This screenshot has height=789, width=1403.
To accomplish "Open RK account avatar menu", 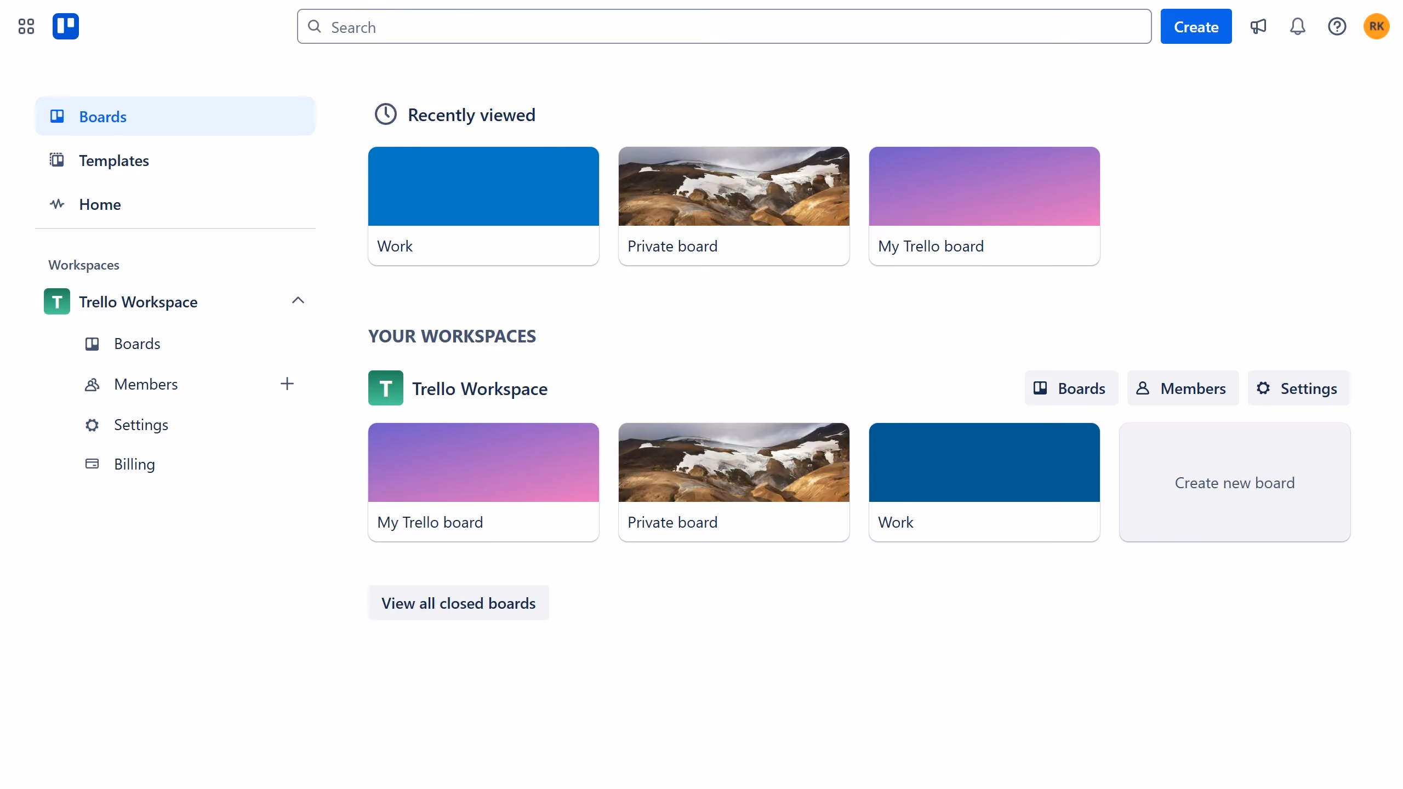I will 1376,26.
